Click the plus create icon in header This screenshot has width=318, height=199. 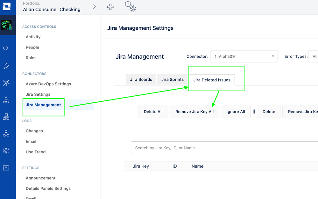click(110, 7)
